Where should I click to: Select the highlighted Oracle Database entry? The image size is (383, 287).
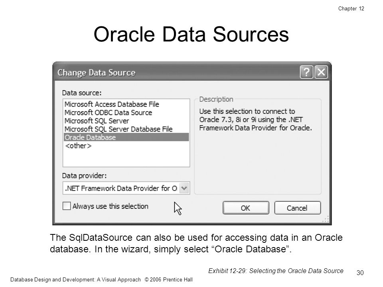pos(126,137)
